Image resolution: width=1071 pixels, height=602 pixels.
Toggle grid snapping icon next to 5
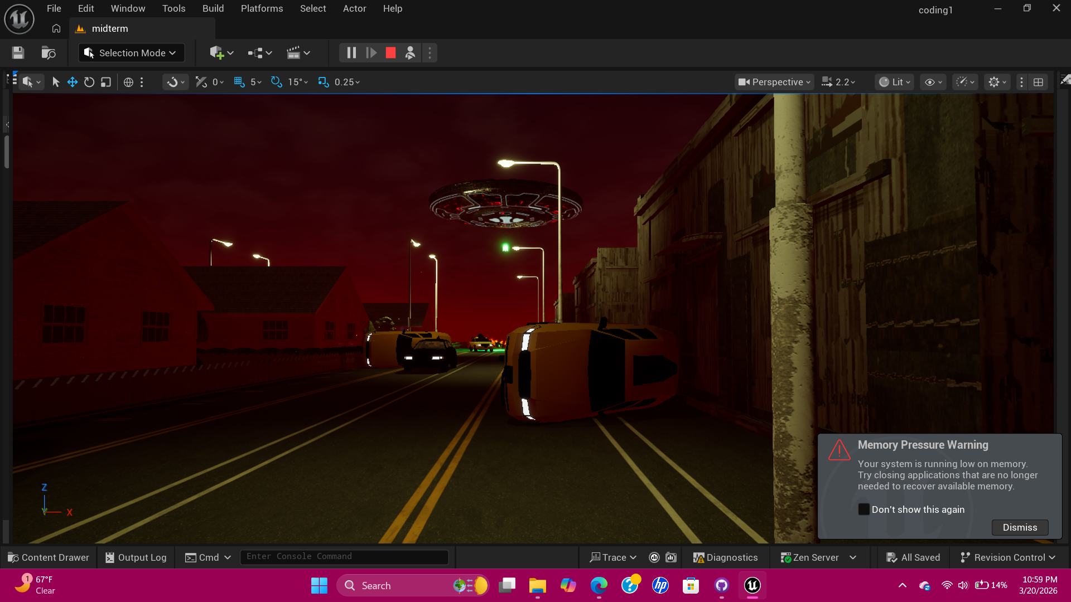click(239, 82)
